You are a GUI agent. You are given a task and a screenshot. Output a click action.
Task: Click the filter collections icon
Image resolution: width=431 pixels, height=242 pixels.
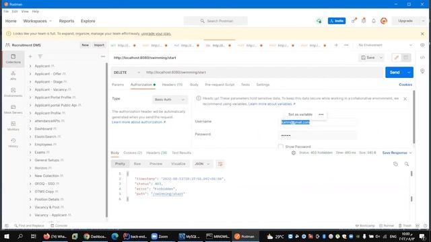pyautogui.click(x=40, y=56)
